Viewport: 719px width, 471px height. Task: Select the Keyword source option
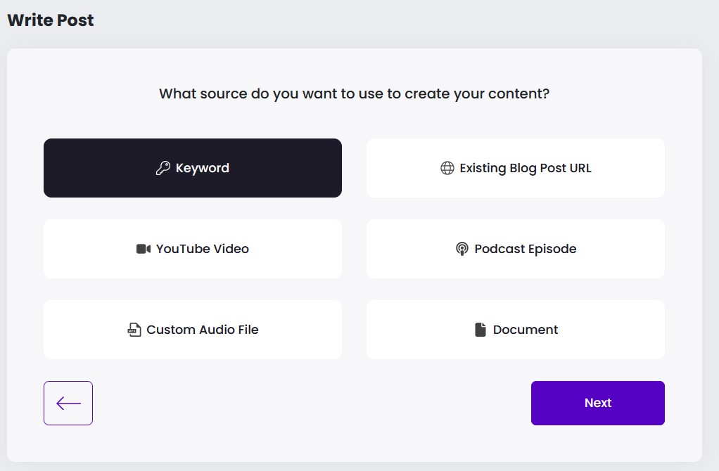pos(193,168)
